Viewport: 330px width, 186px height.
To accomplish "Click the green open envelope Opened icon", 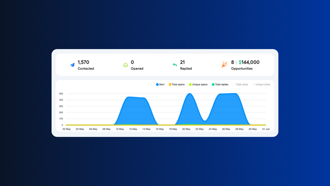I will pyautogui.click(x=126, y=65).
